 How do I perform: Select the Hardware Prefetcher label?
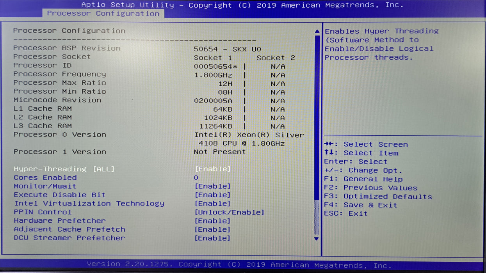tap(59, 221)
